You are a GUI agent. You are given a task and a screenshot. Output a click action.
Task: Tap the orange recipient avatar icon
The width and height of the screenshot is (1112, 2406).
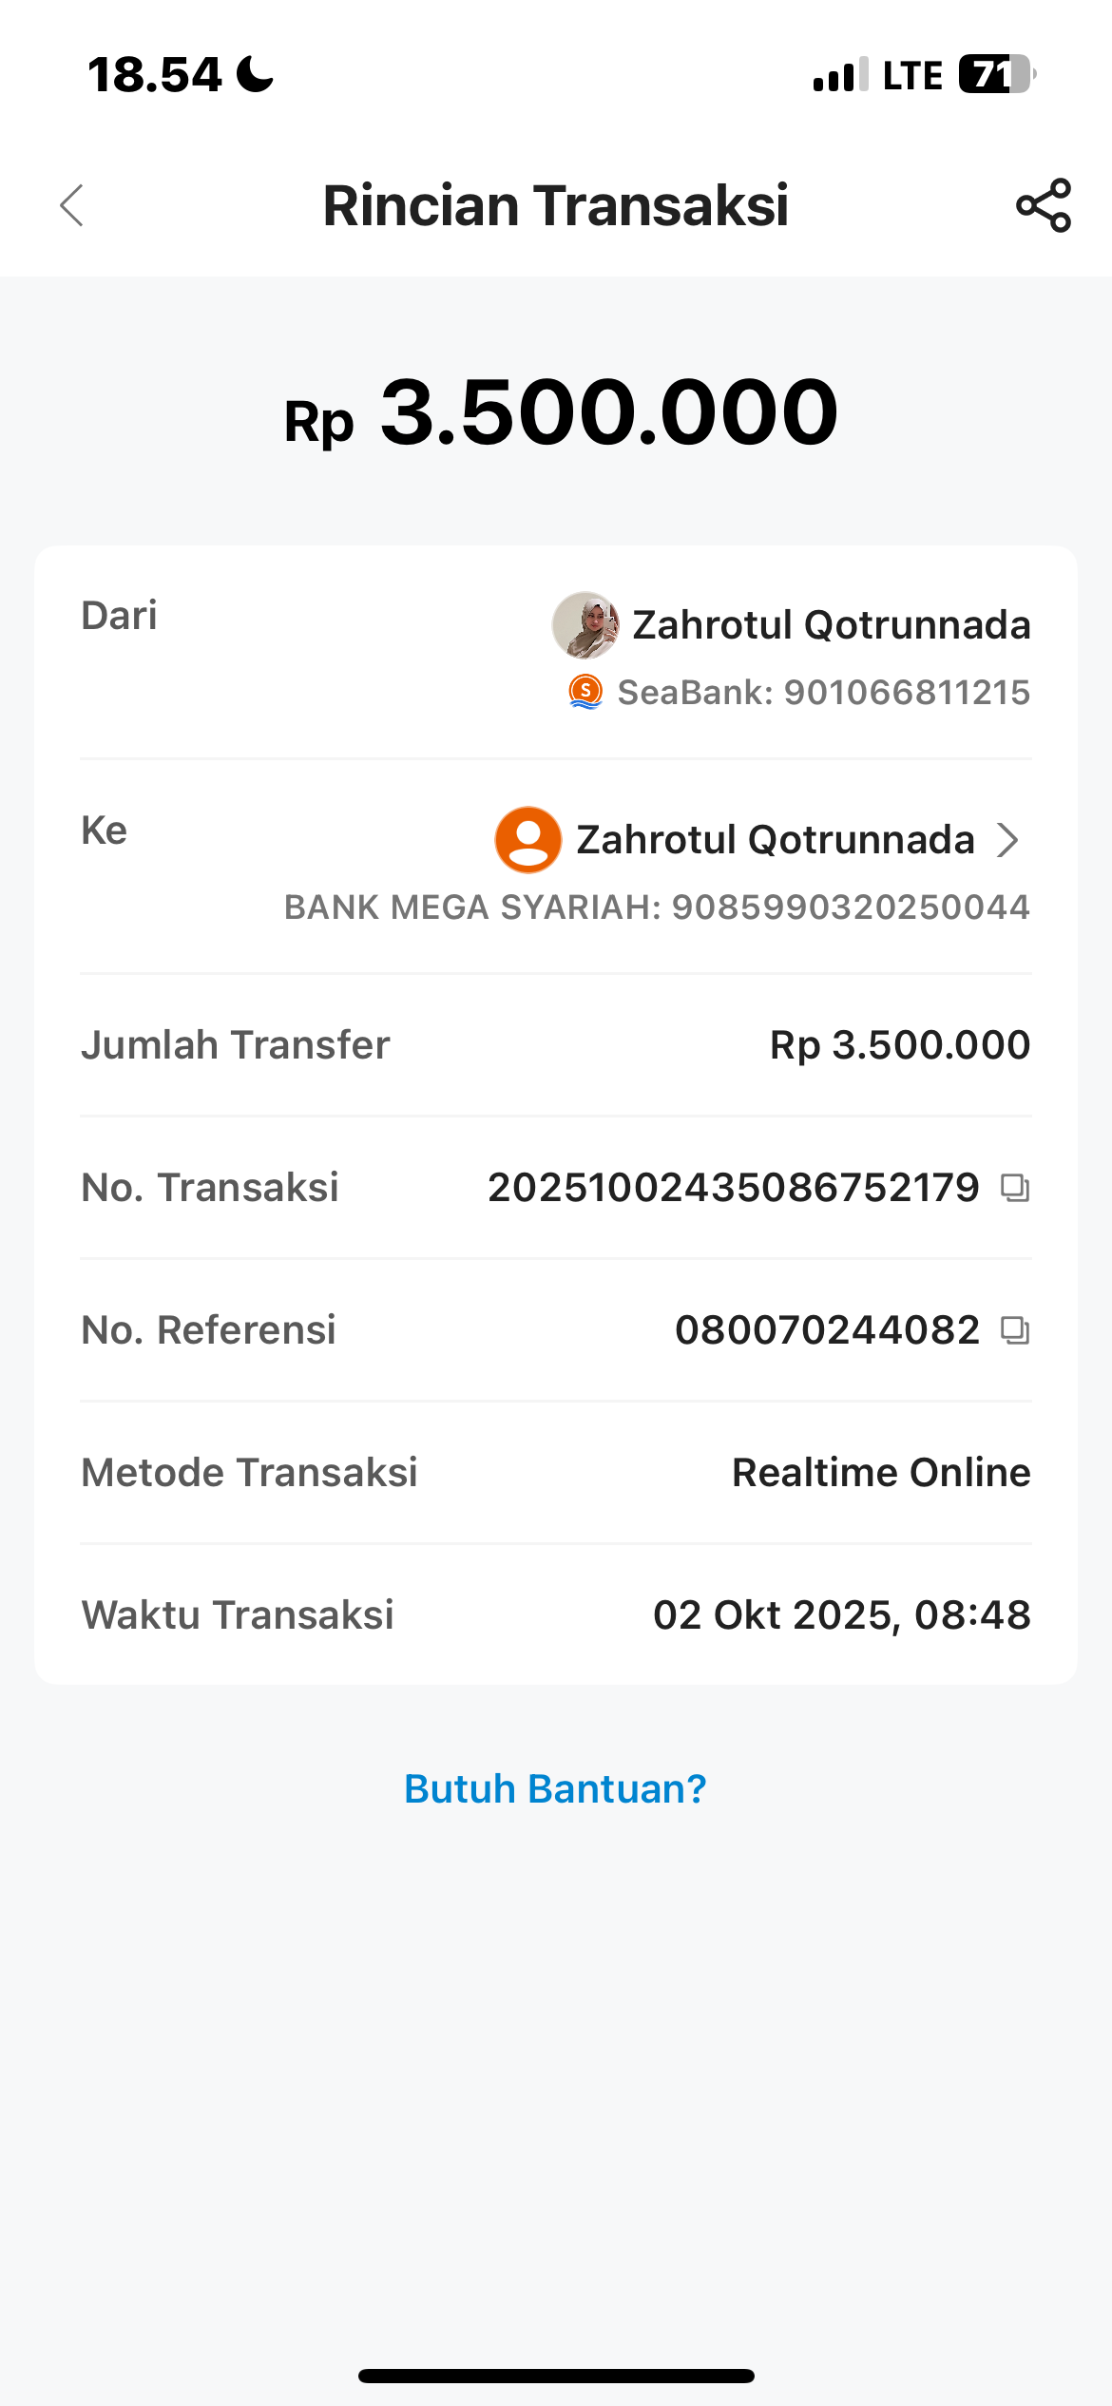[528, 840]
